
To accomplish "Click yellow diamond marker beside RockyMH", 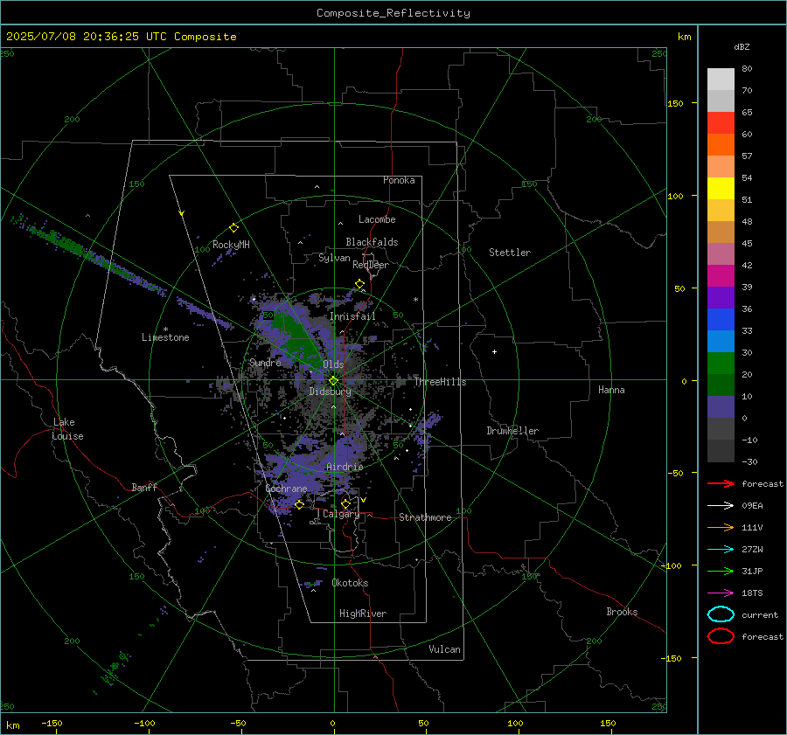I will click(x=233, y=228).
